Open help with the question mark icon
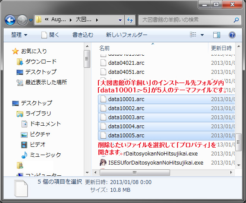This screenshot has width=246, height=203. click(232, 35)
